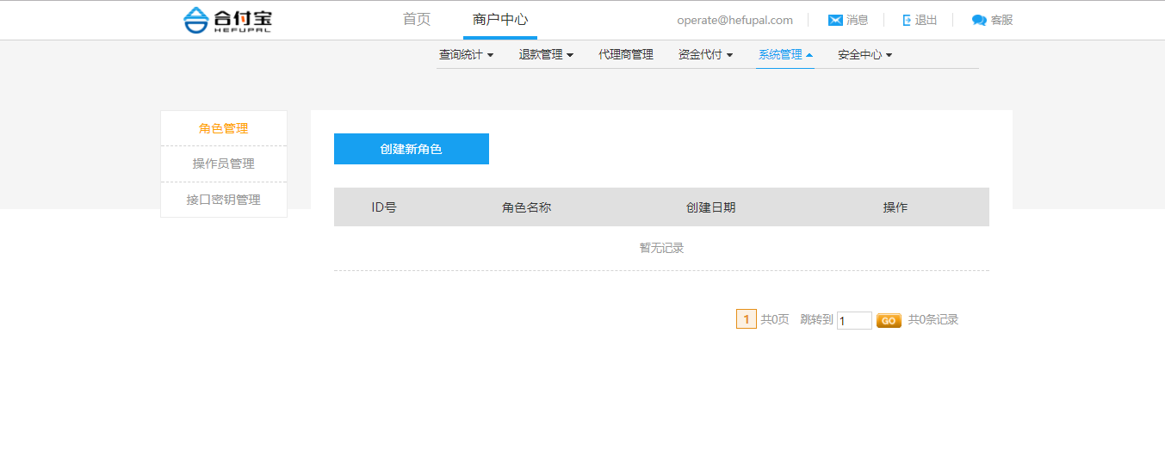Screen dimensions: 1165x469
Task: Click the 暂无记录 empty message
Action: 661,248
